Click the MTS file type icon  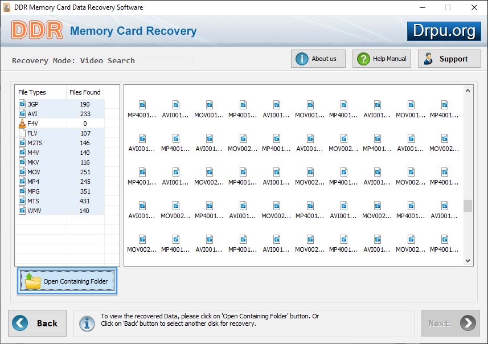pos(22,200)
